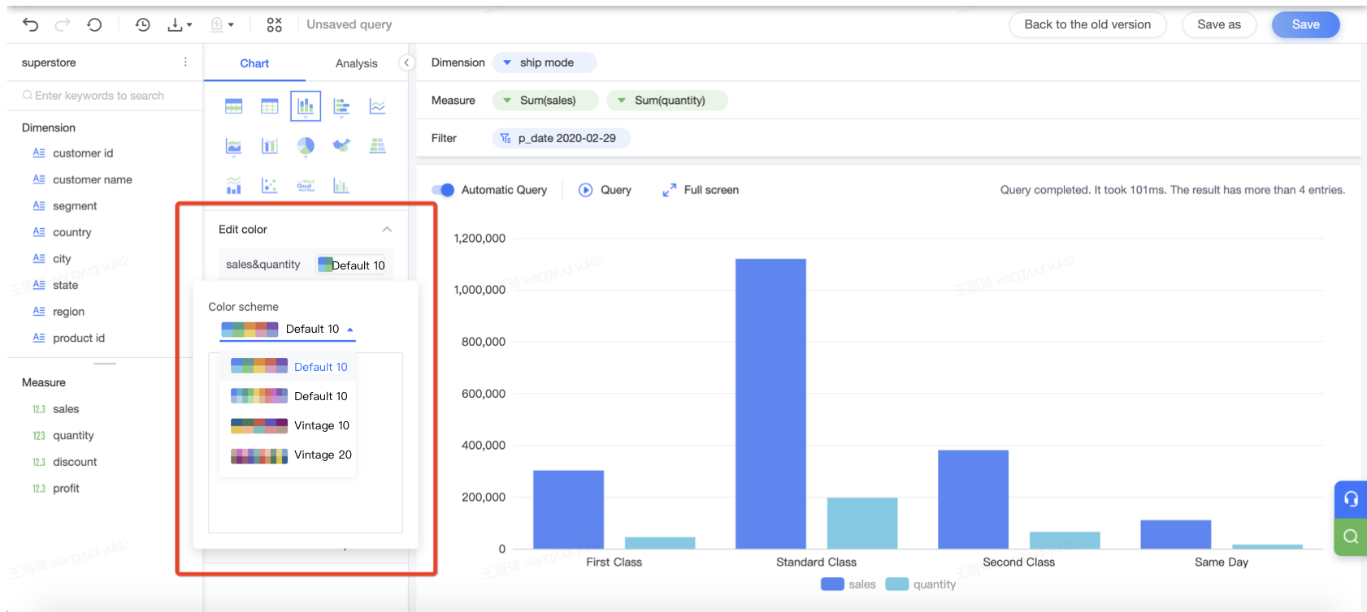The height and width of the screenshot is (612, 1367).
Task: Choose the Vintage 20 color scheme
Action: click(x=289, y=455)
